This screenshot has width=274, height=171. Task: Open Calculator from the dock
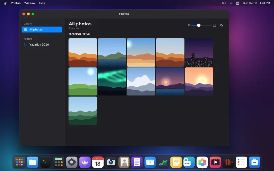tap(59, 162)
